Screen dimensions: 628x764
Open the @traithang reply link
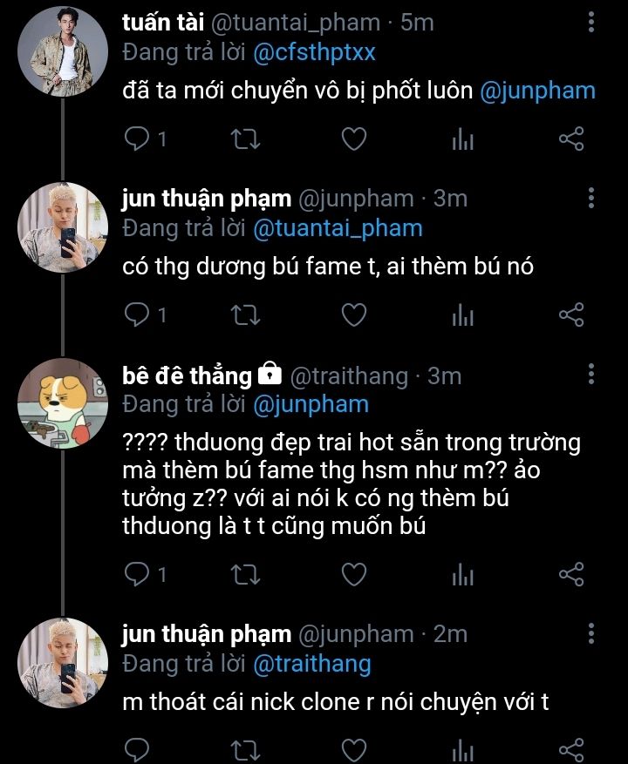[311, 664]
